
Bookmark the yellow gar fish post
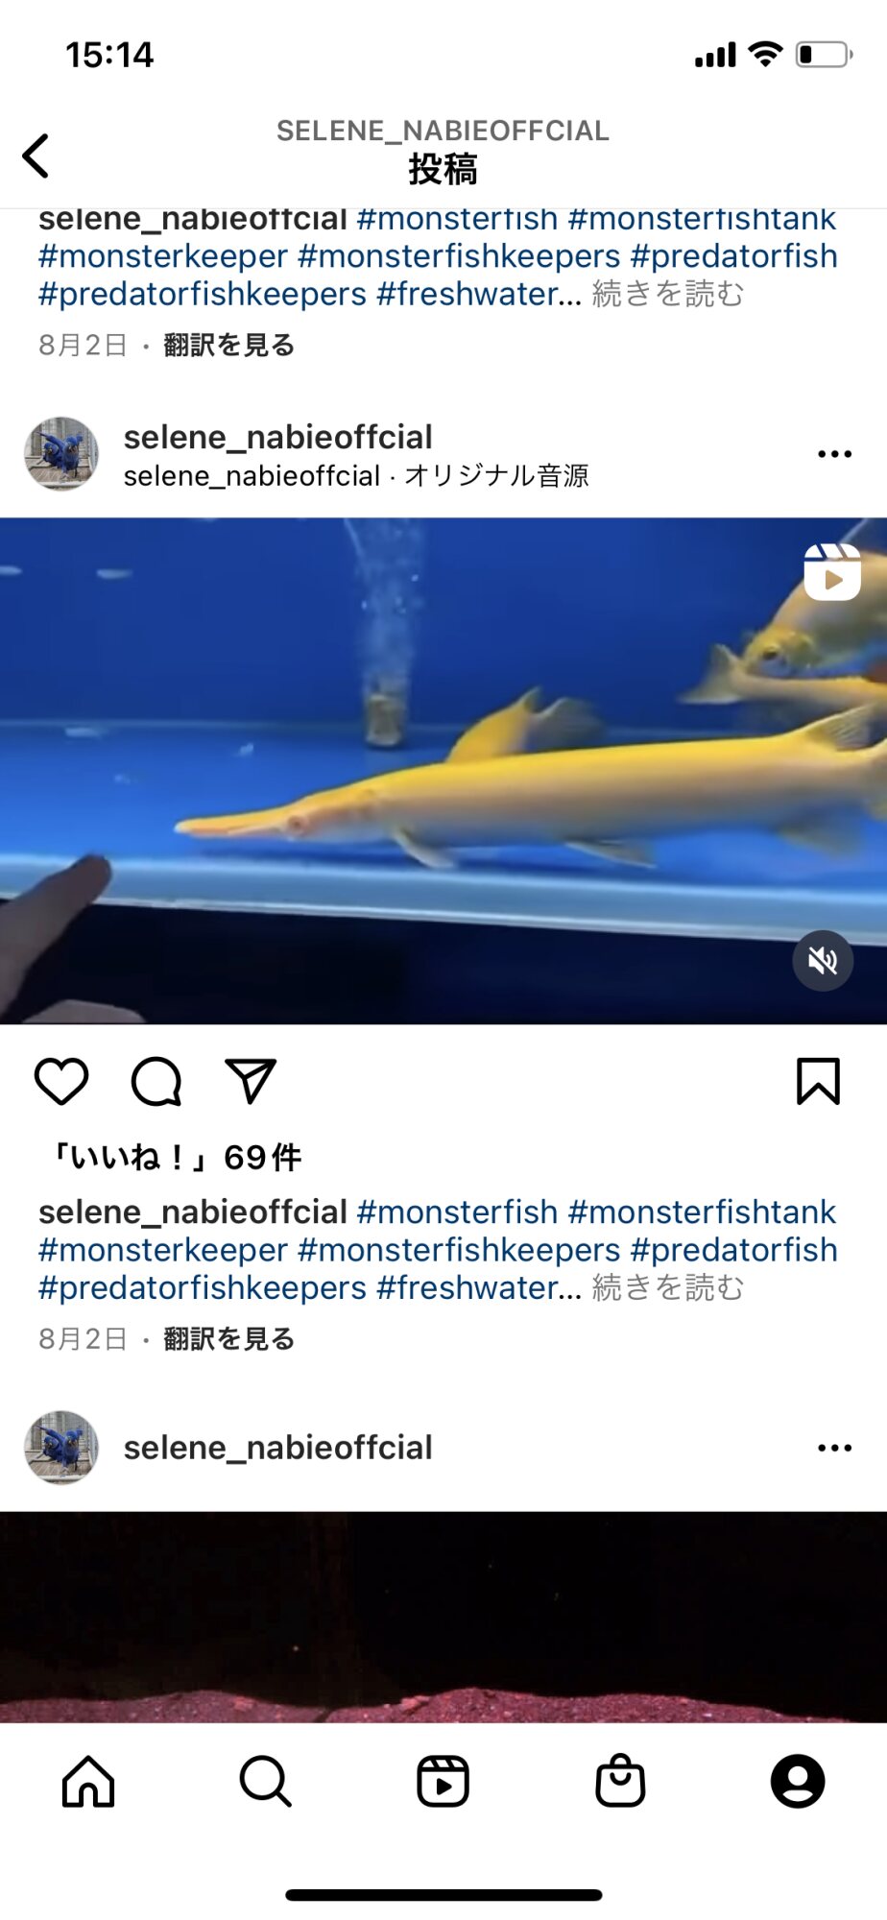coord(818,1081)
